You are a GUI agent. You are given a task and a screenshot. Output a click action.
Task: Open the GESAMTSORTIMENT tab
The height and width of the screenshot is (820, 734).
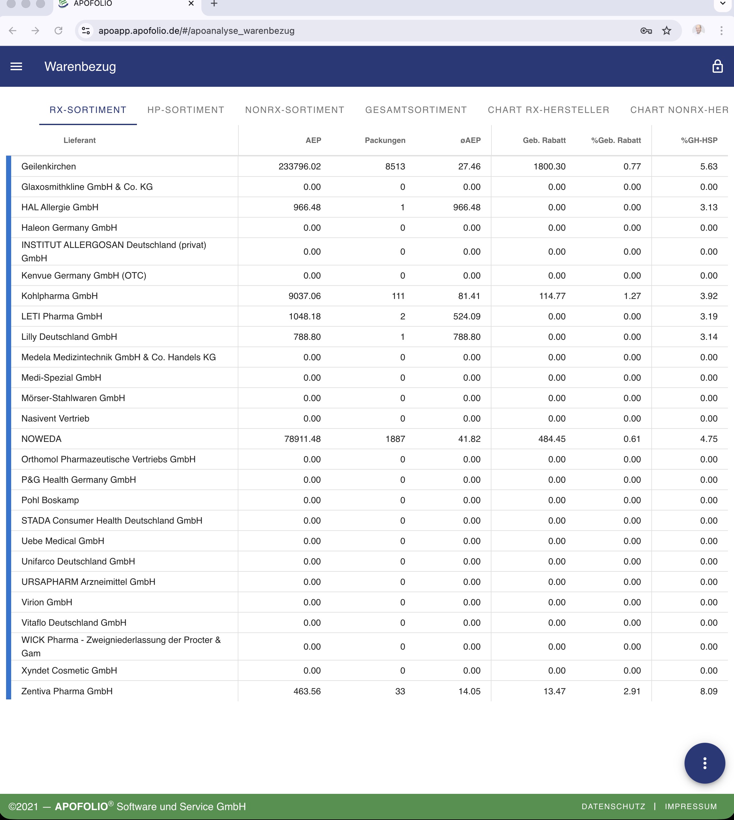[416, 110]
